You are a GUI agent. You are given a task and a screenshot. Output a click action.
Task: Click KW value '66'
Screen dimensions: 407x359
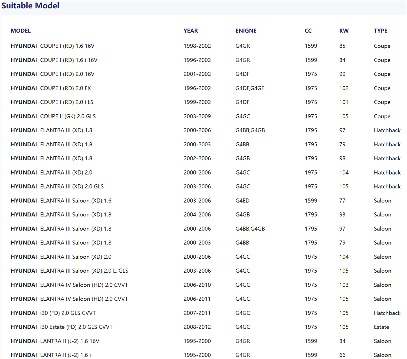pos(342,355)
